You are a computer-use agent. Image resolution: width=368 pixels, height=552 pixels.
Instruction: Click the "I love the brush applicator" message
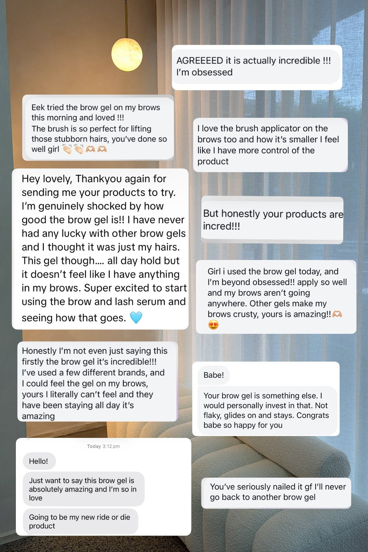pos(270,145)
